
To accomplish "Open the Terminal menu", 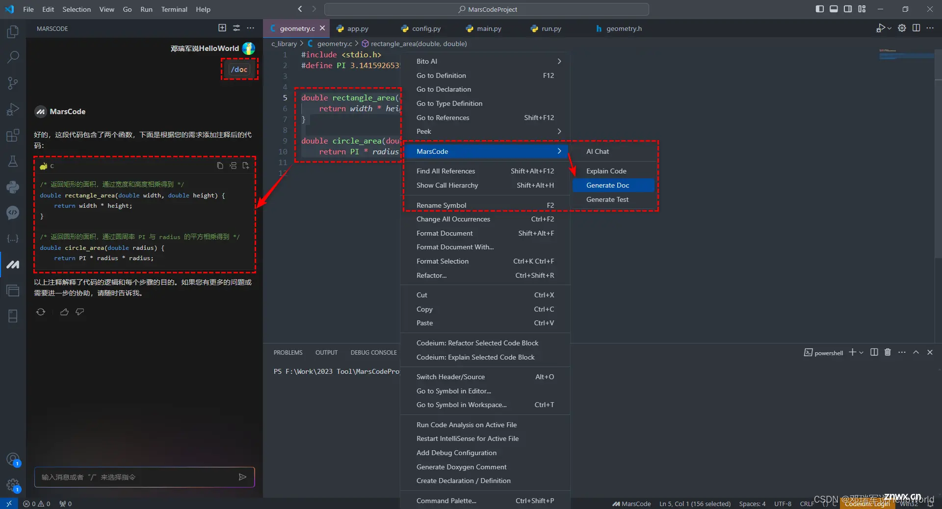I will click(174, 9).
